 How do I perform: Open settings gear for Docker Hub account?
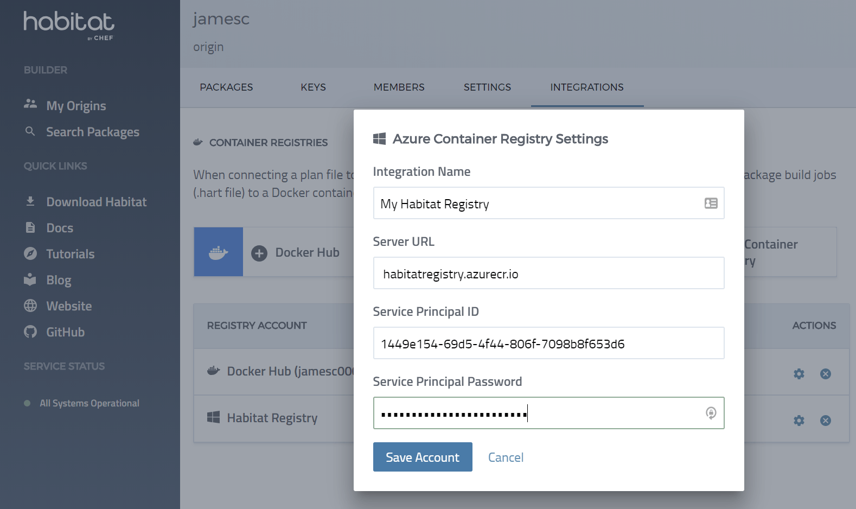(798, 374)
